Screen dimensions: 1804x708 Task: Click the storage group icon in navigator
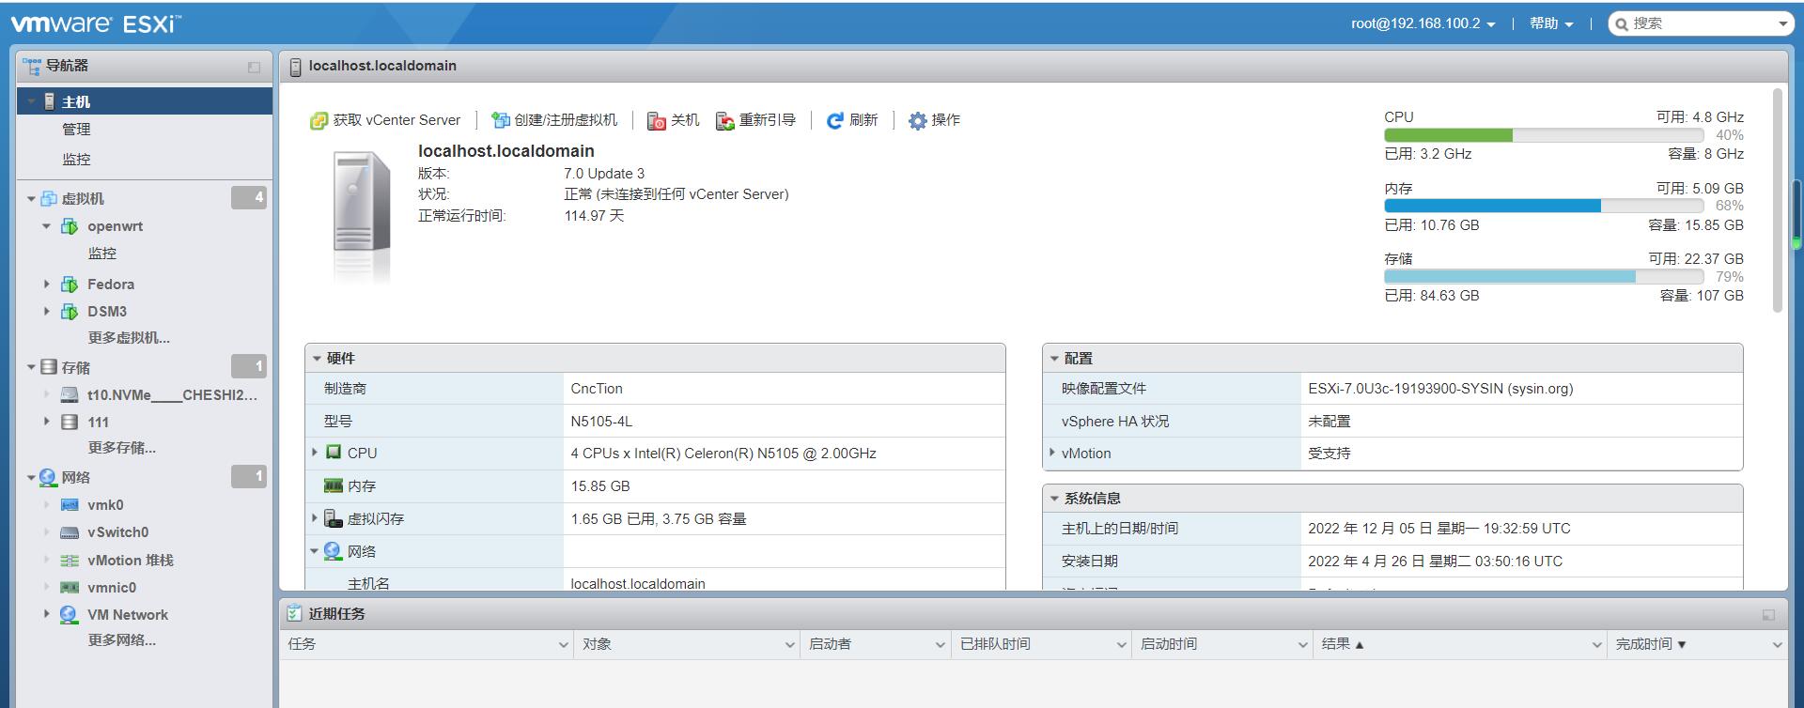pyautogui.click(x=49, y=367)
